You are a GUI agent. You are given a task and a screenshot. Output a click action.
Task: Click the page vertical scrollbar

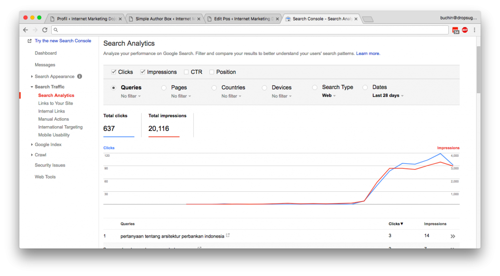click(x=479, y=70)
